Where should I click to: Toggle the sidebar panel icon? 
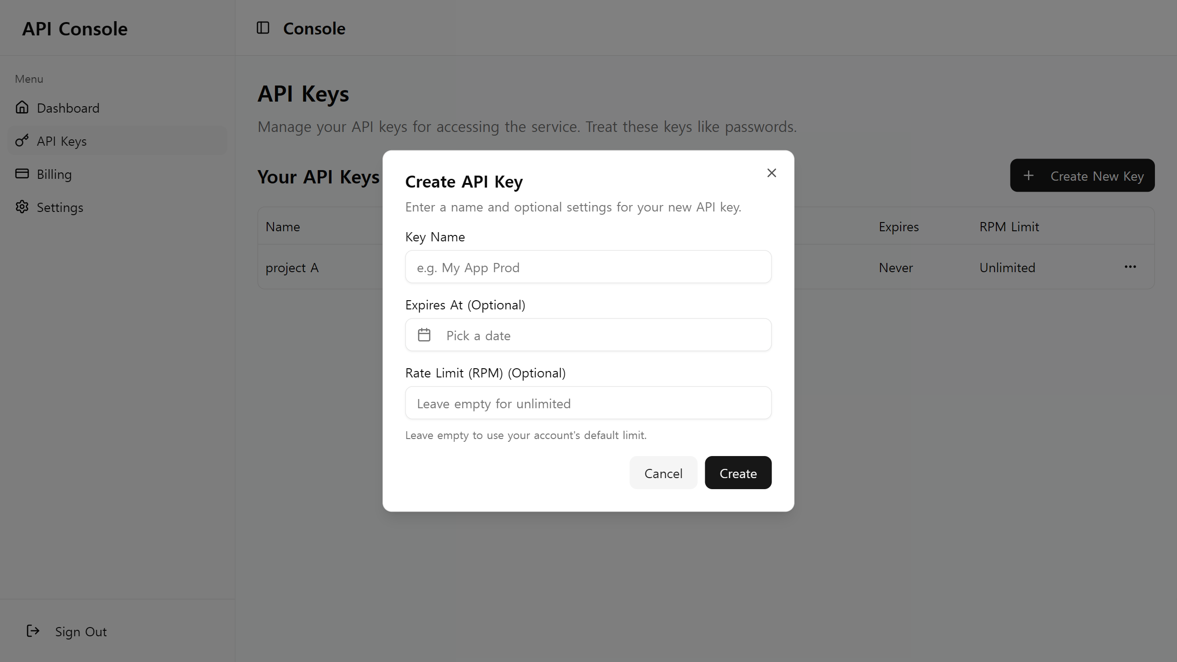pyautogui.click(x=263, y=28)
